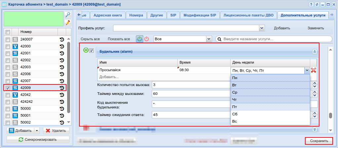Select Вс in weekday list
This screenshot has height=148, width=338.
coord(270,121)
